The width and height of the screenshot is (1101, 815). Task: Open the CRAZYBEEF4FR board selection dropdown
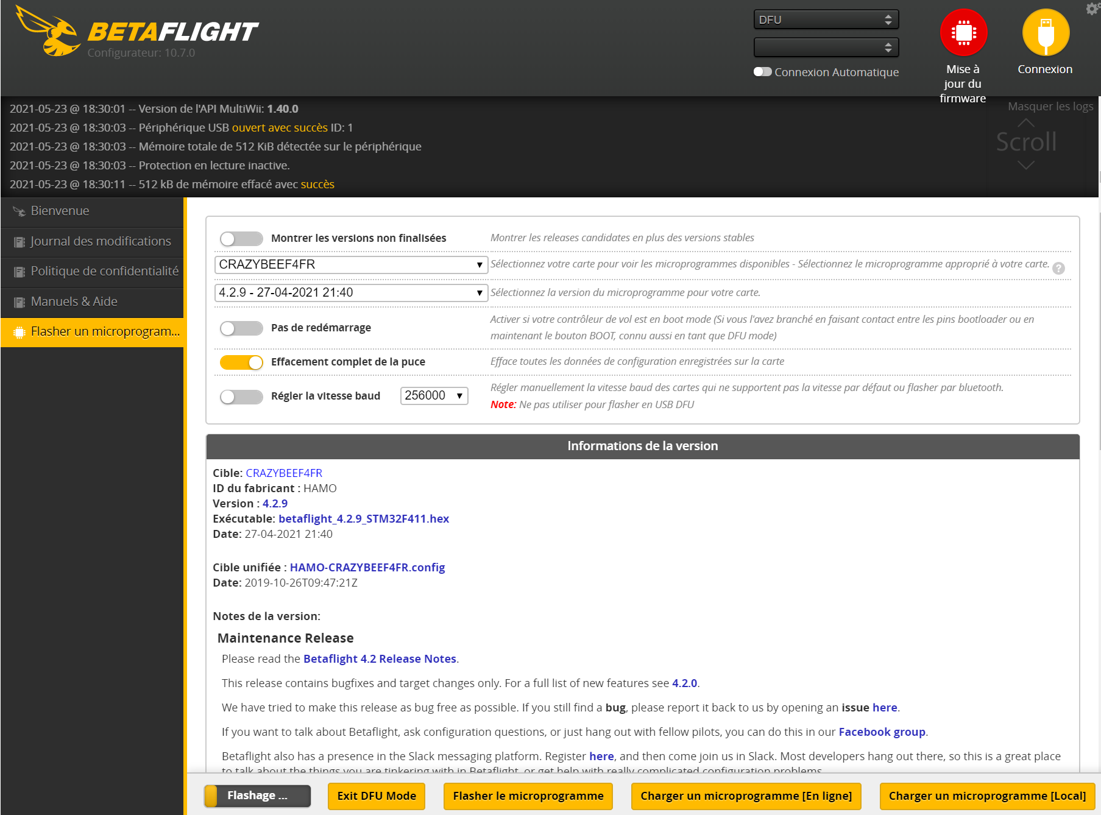coord(350,264)
